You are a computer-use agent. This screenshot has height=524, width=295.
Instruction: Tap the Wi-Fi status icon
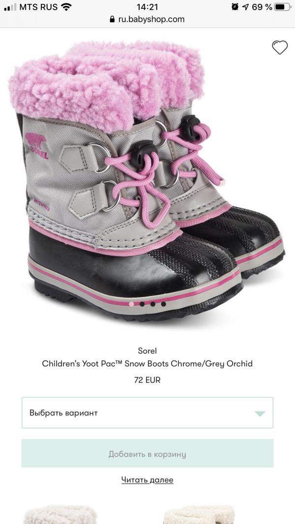point(66,7)
